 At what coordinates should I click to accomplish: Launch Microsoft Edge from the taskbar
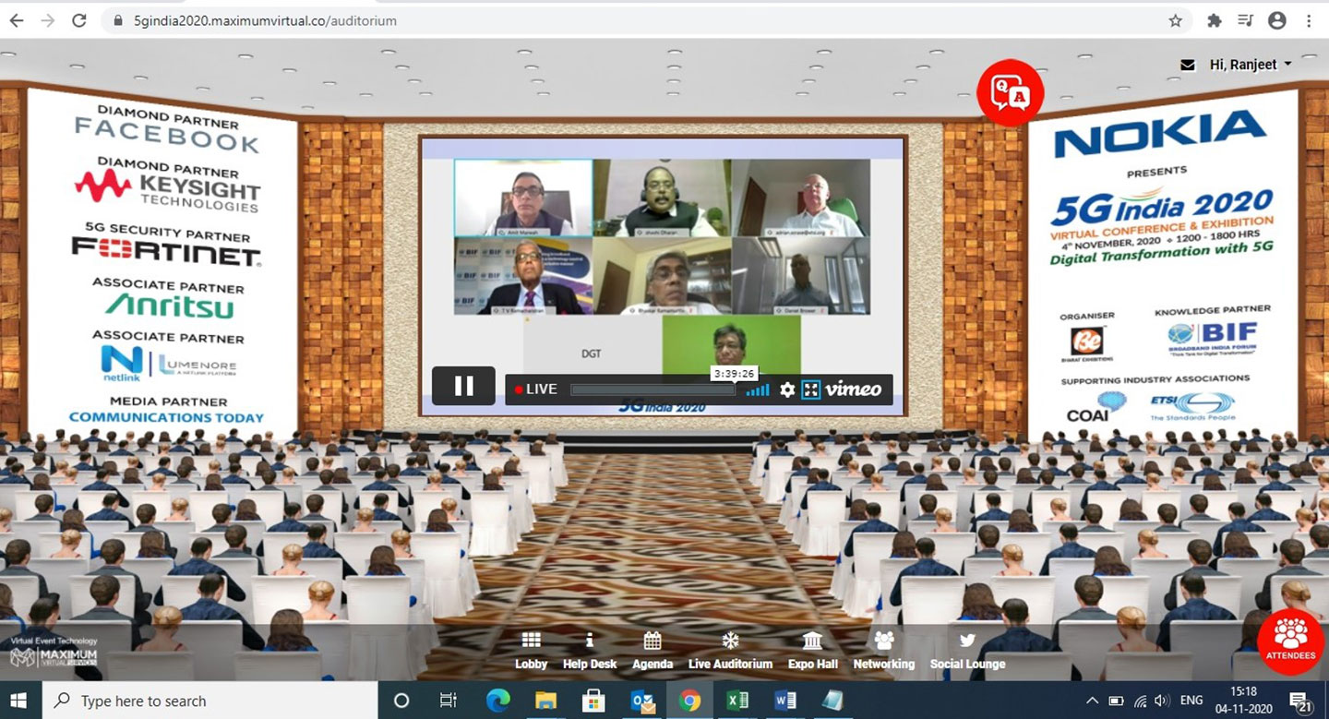click(x=497, y=701)
